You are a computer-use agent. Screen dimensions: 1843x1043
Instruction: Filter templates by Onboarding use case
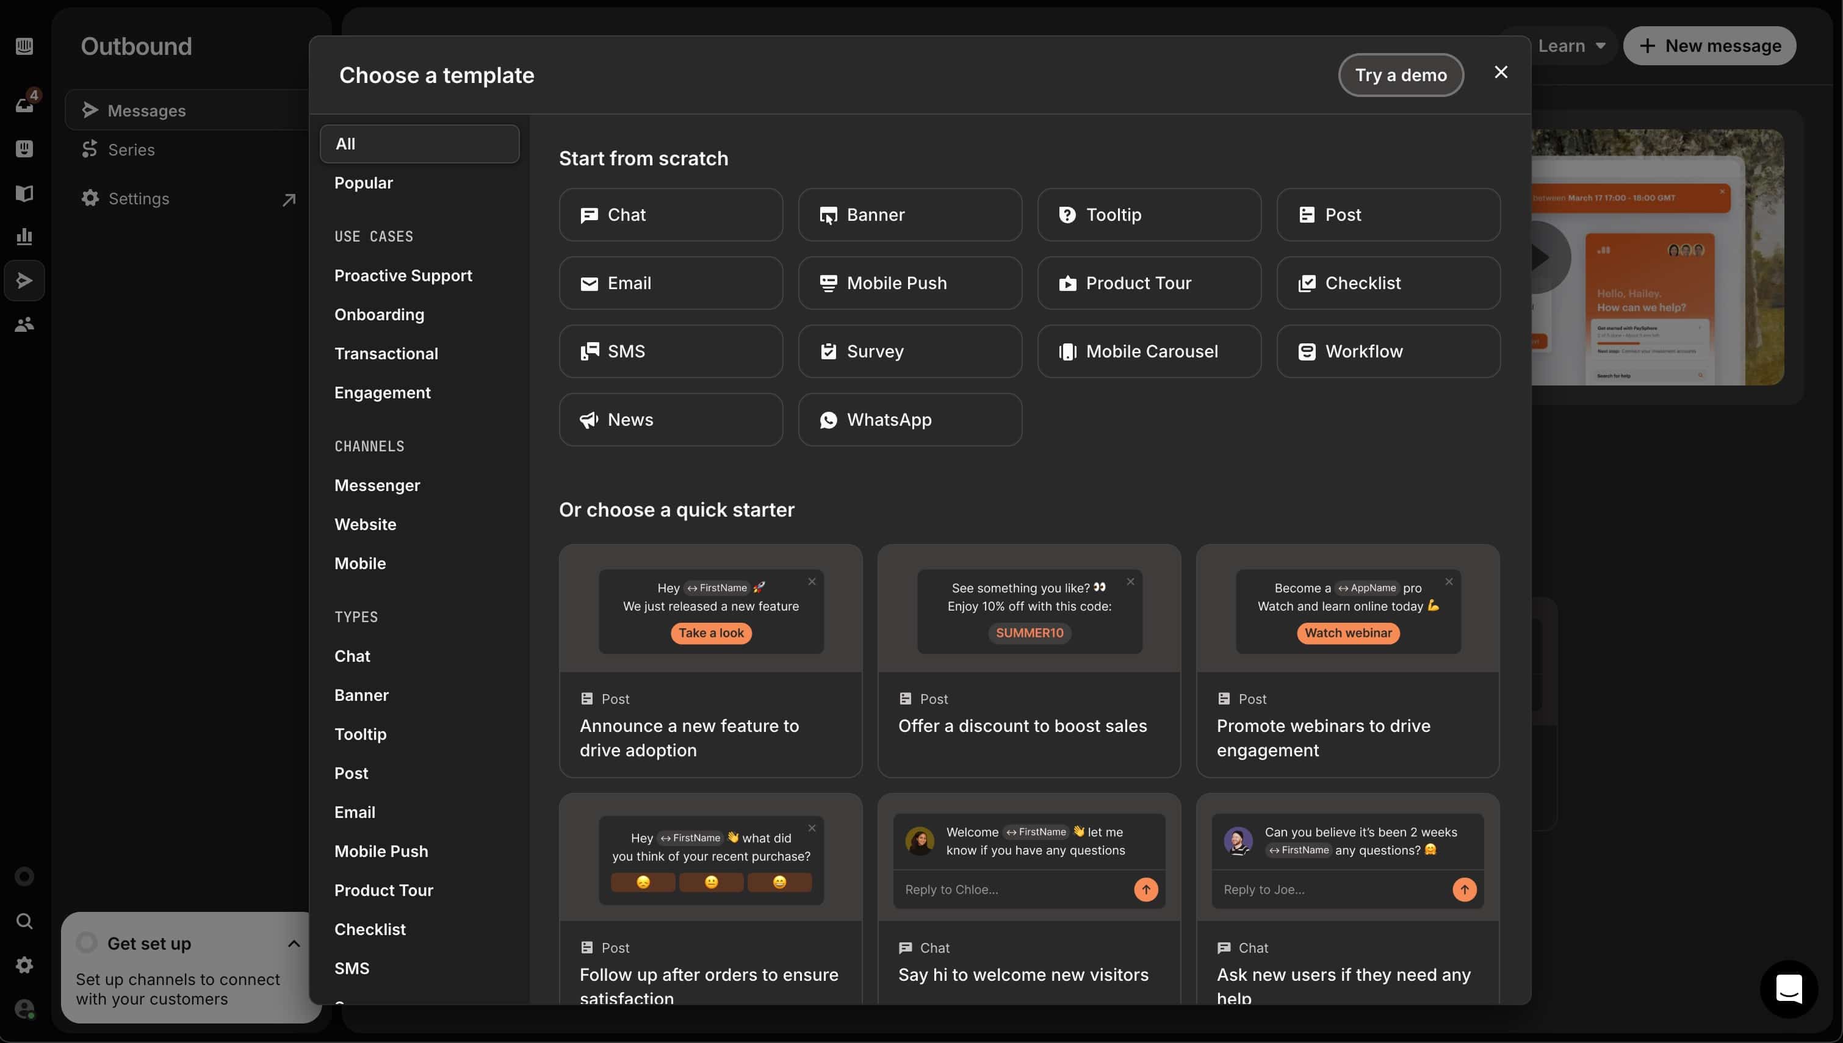380,315
